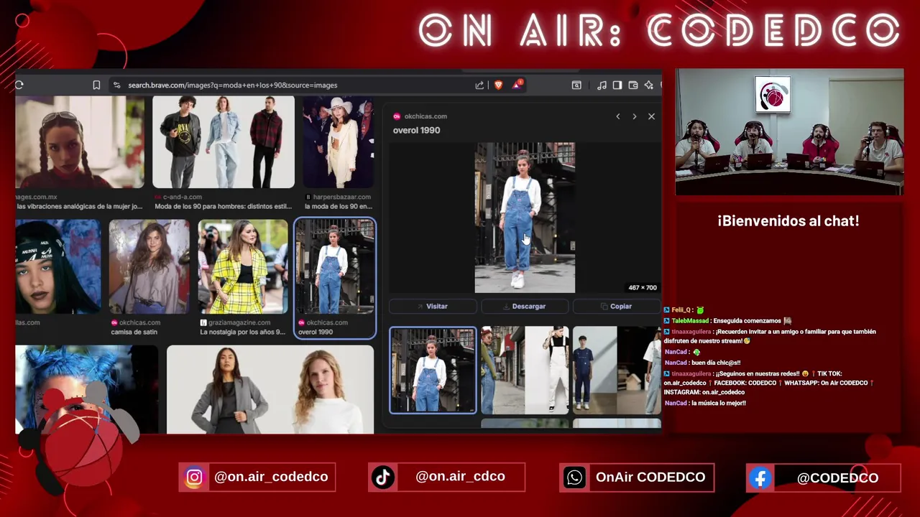Open the three men 90s fashion image
Viewport: 920px width, 517px height.
coord(224,142)
